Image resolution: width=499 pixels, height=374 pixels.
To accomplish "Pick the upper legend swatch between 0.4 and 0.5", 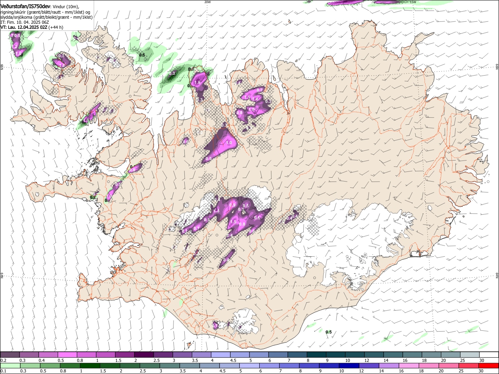I will (48, 355).
